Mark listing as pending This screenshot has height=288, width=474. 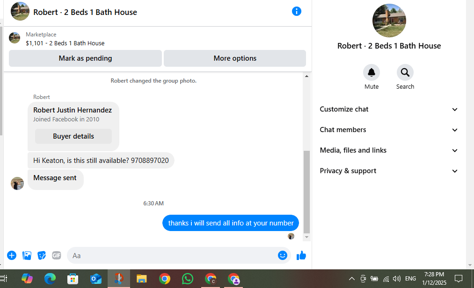(85, 58)
